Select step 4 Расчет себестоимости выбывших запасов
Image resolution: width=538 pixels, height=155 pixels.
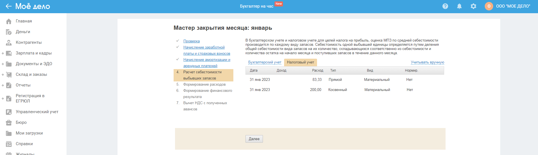point(203,75)
